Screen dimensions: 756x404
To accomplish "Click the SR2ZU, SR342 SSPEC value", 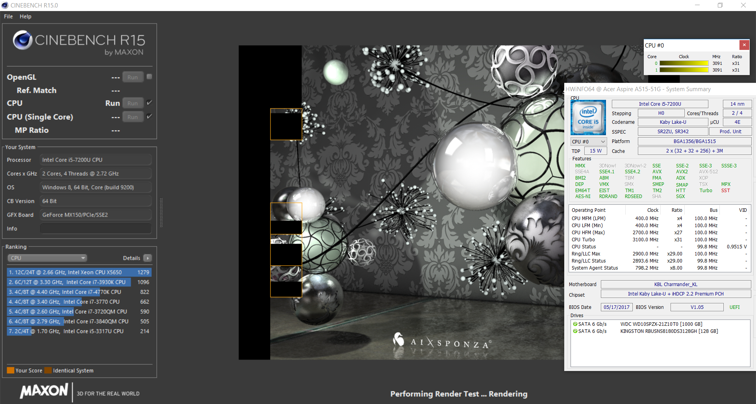I will pyautogui.click(x=673, y=132).
